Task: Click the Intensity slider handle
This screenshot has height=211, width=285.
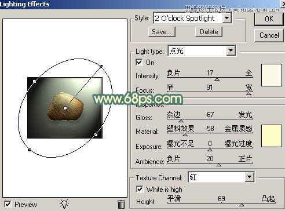Action: pyautogui.click(x=217, y=79)
